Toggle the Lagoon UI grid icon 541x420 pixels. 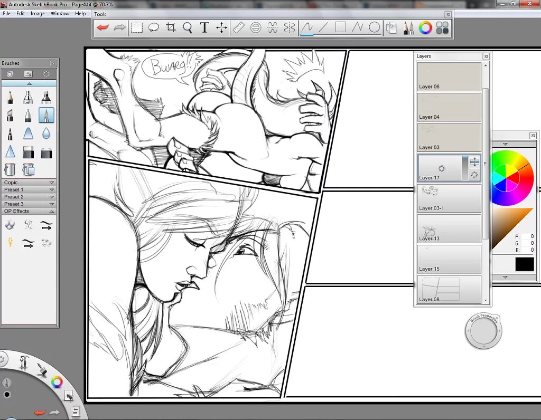[442, 27]
